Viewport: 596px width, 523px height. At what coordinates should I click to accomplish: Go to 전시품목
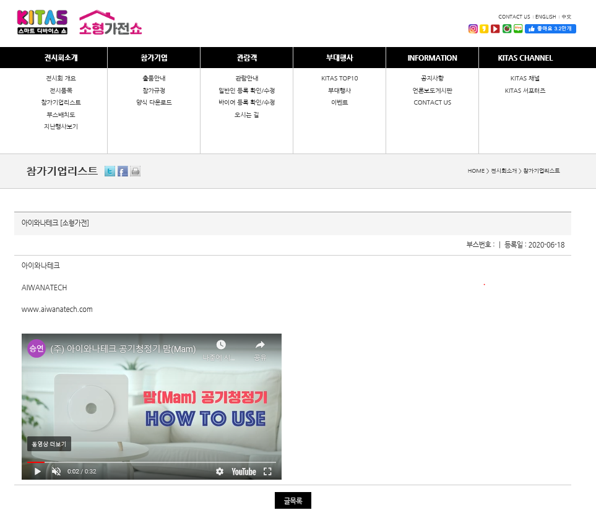(61, 90)
